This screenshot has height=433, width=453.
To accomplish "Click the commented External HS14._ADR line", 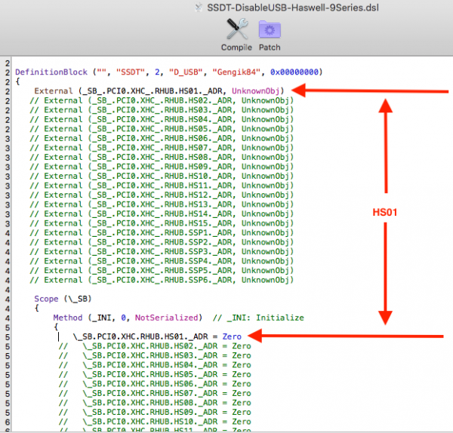I will pos(162,214).
